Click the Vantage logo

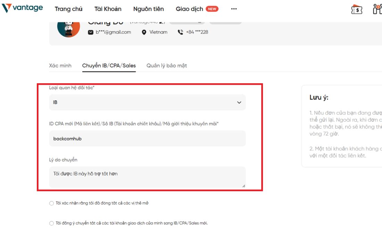coord(22,8)
